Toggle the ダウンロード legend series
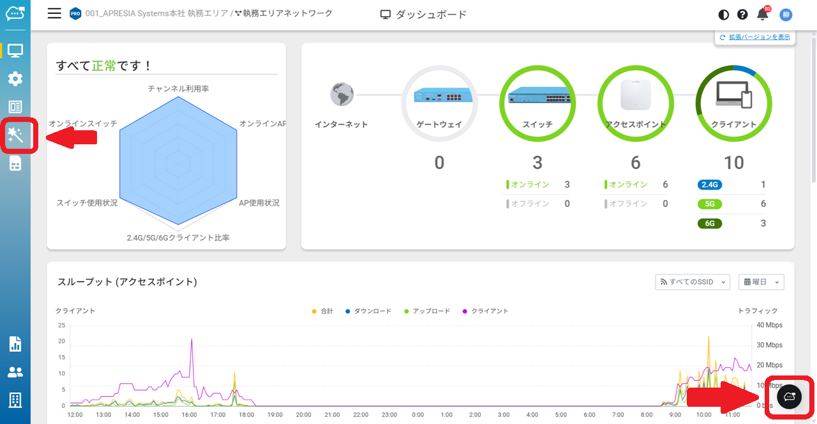Screen dimensions: 817x424 (368, 311)
